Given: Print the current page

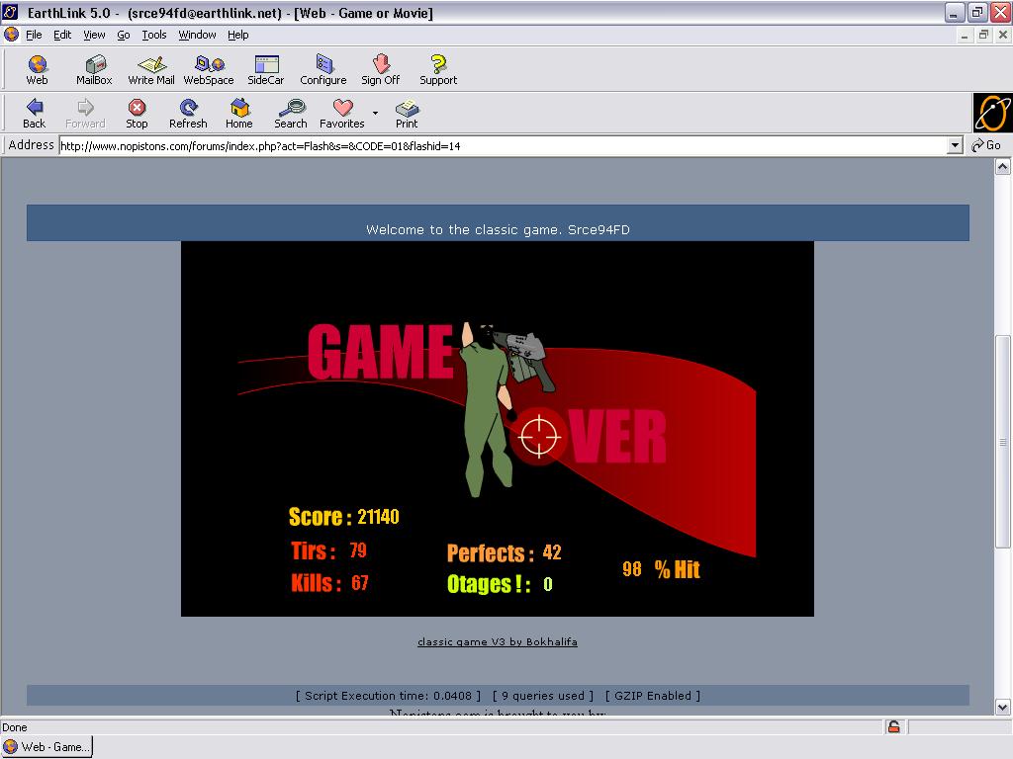Looking at the screenshot, I should pyautogui.click(x=407, y=113).
